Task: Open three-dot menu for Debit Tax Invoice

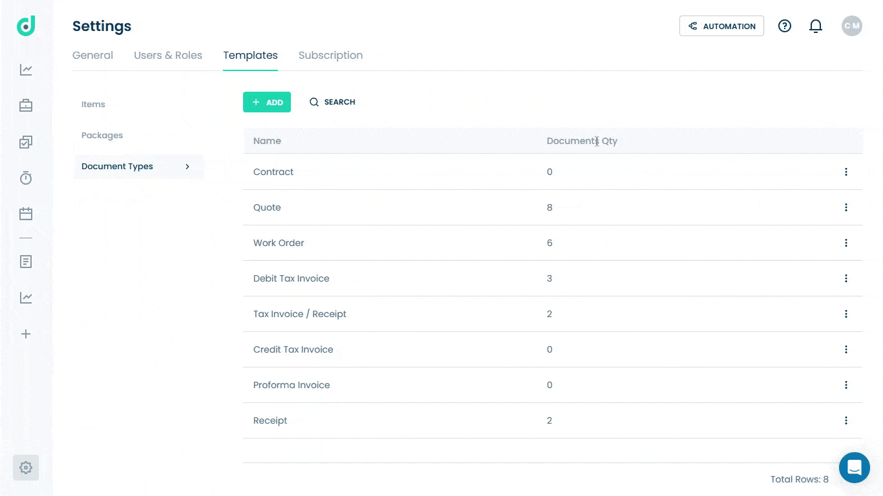Action: (846, 278)
